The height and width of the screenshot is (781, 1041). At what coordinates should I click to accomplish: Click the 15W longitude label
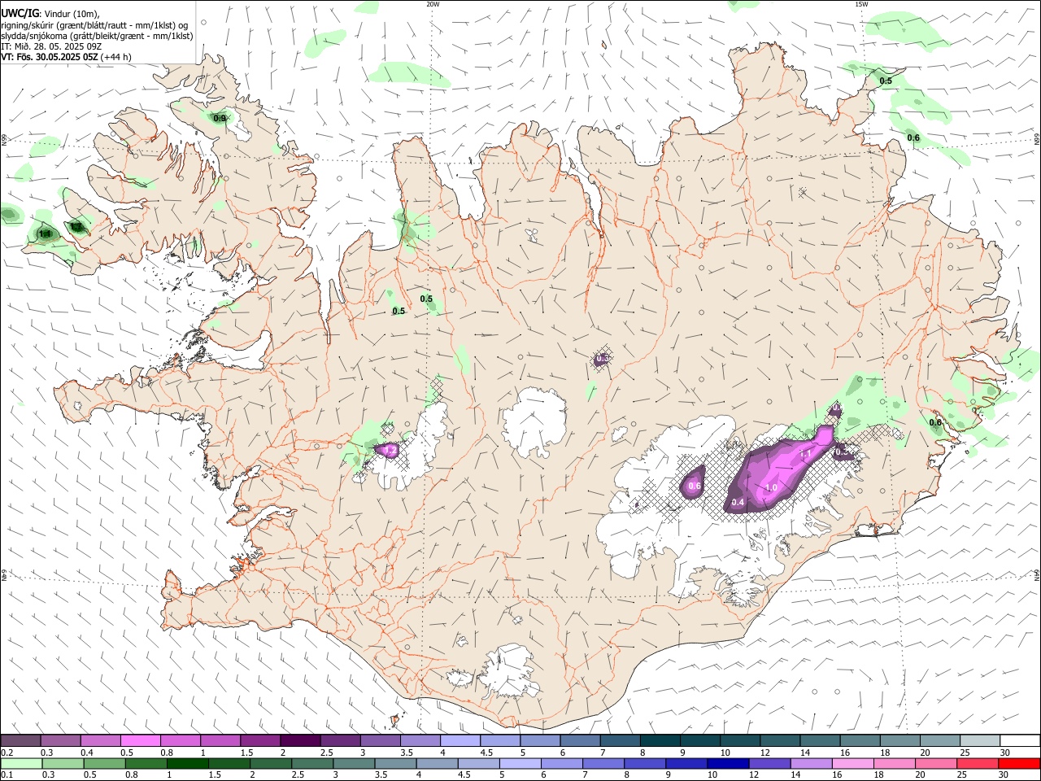(x=861, y=4)
